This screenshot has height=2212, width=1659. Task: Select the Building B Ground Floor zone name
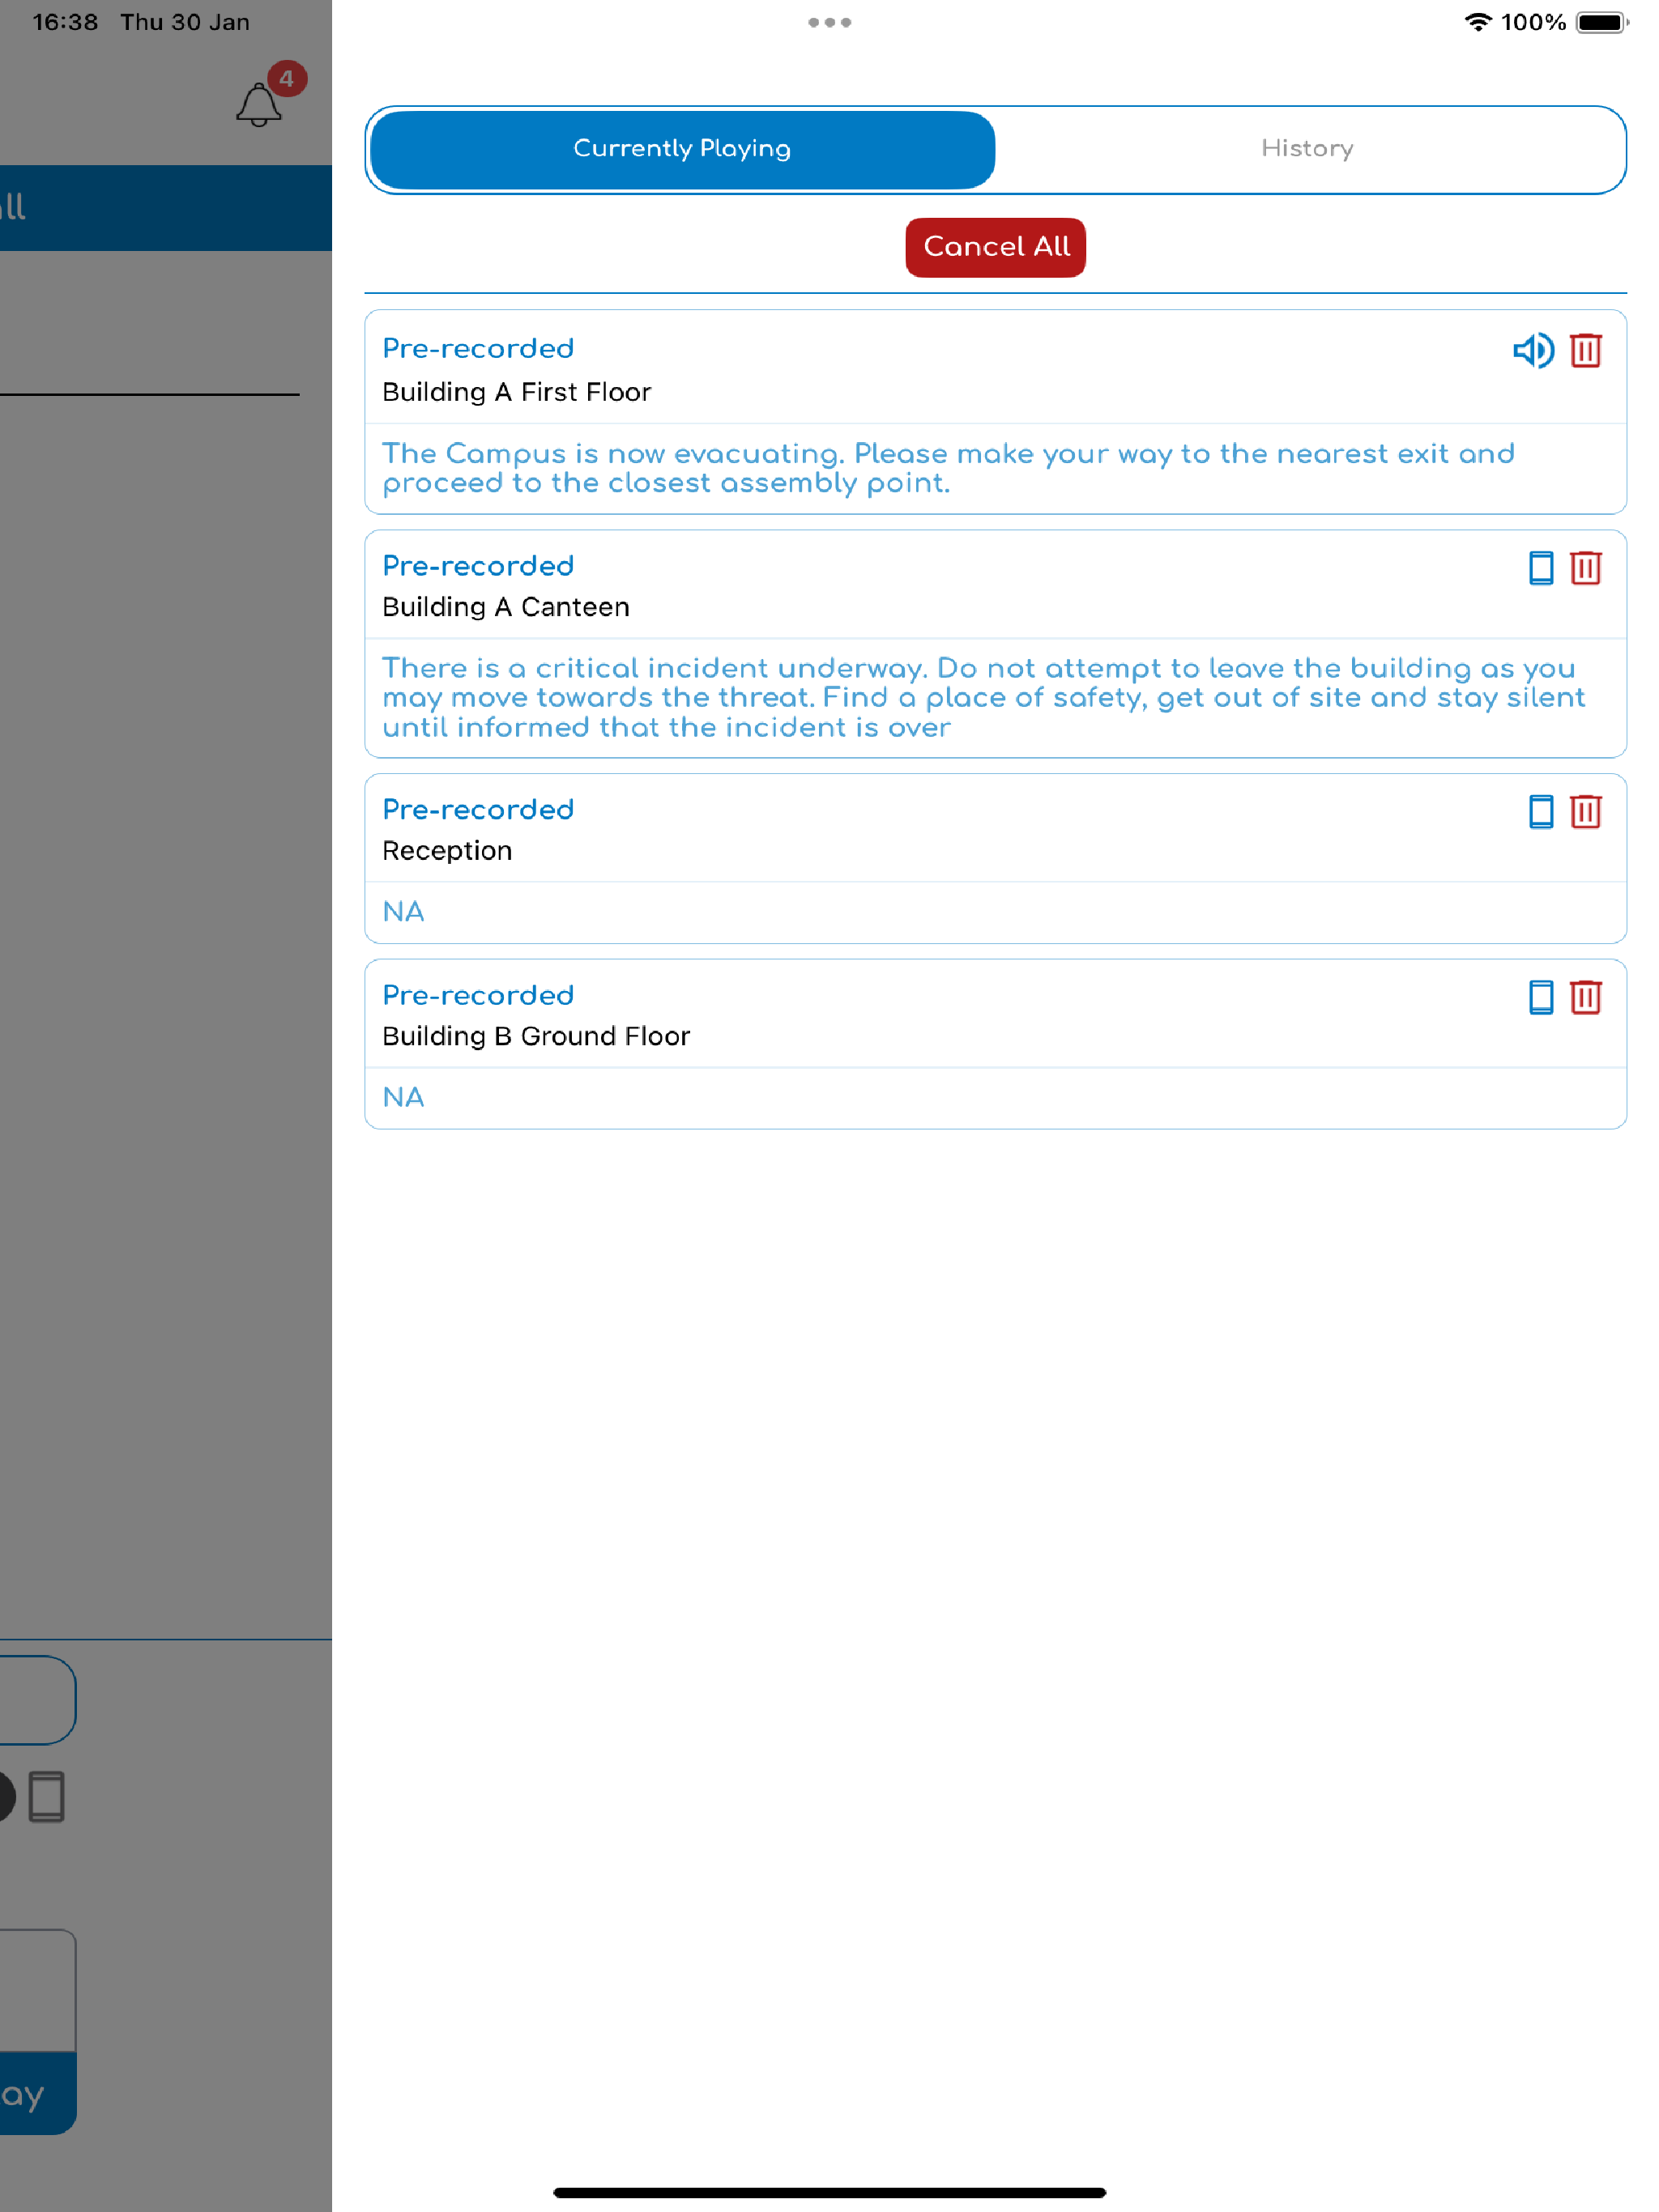536,1036
